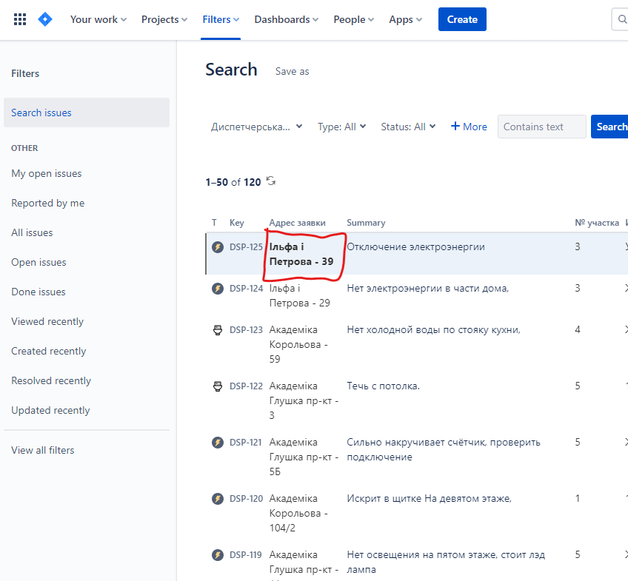Screen dimensions: 628x581
Task: Open the Dashboards menu
Action: (x=286, y=19)
